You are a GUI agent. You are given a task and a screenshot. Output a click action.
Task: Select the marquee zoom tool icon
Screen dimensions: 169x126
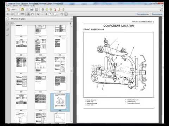(38, 14)
